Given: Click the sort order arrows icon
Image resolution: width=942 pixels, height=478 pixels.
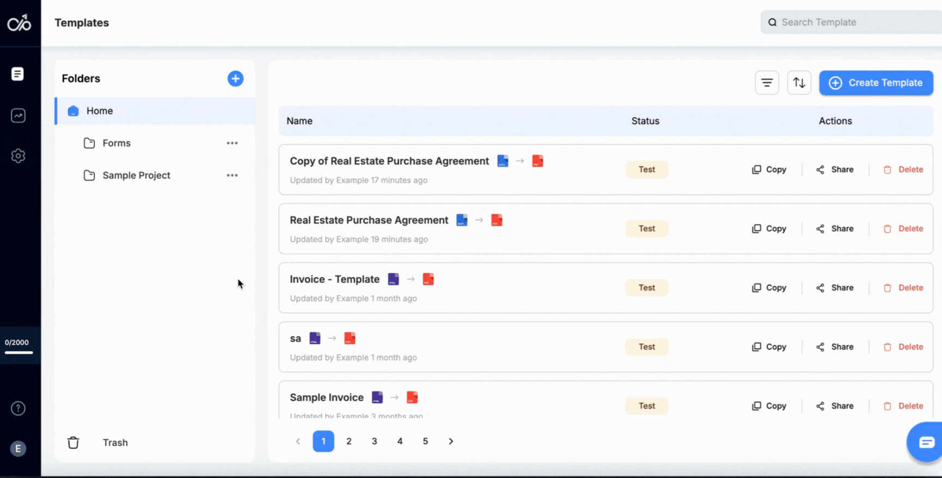Looking at the screenshot, I should pos(799,83).
